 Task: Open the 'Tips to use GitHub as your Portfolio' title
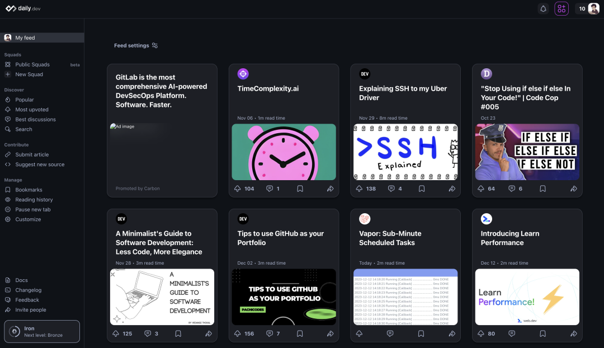tap(280, 238)
